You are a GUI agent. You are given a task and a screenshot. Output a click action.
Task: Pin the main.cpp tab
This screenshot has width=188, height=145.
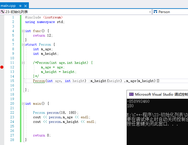coord(20,6)
